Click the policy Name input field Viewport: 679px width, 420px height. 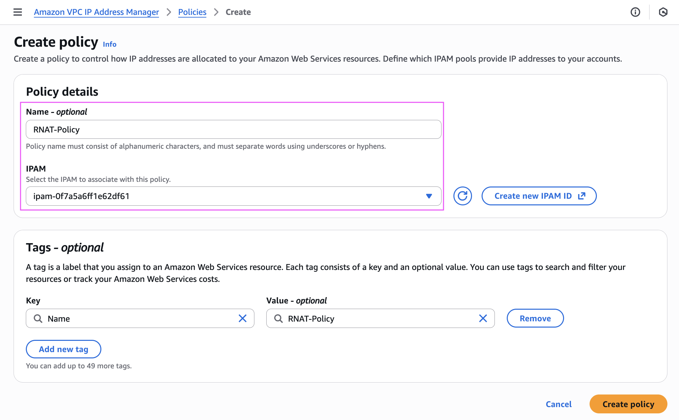[233, 130]
